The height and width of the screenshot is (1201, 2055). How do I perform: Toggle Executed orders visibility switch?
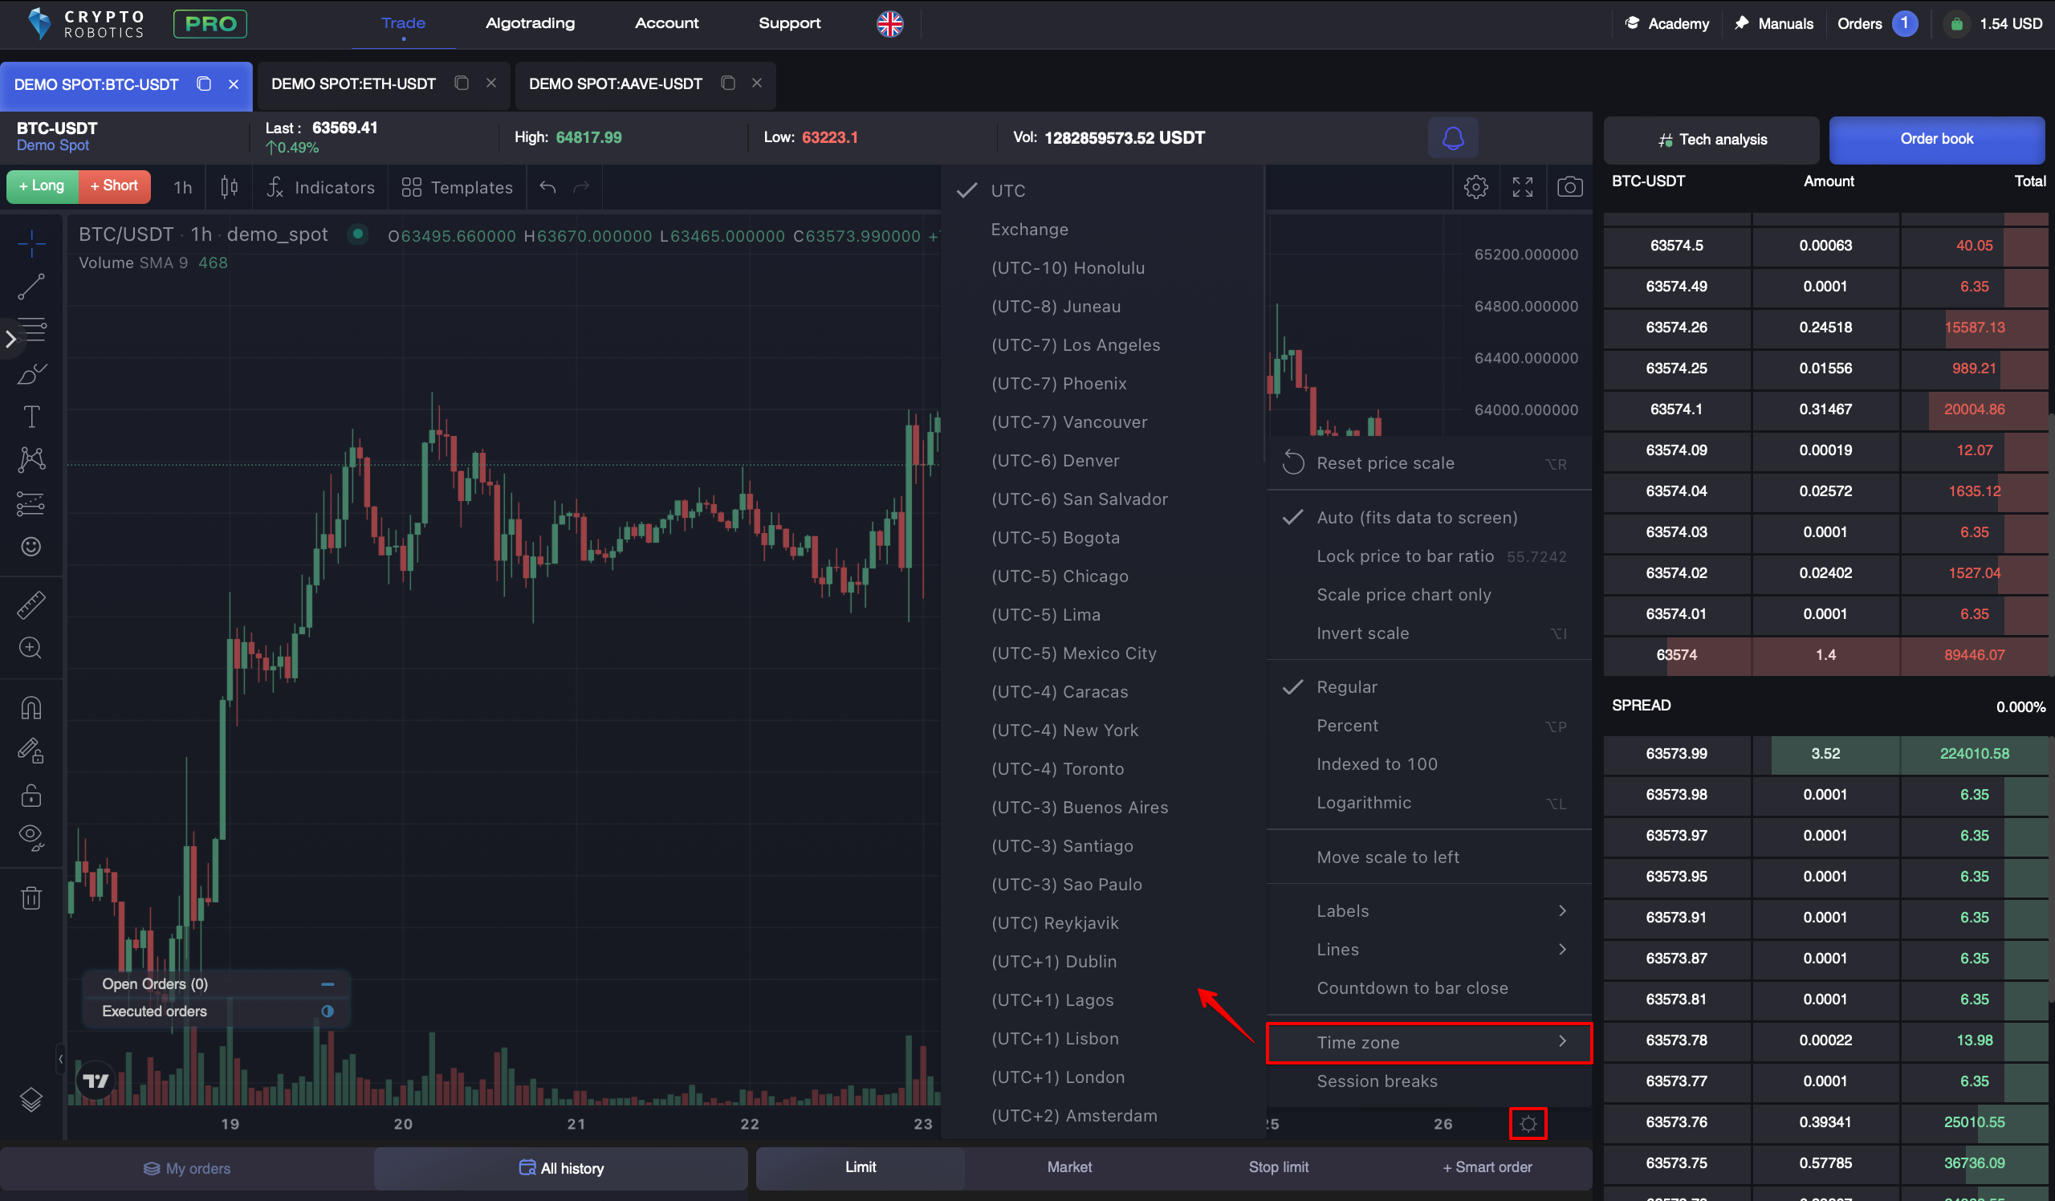[327, 1011]
